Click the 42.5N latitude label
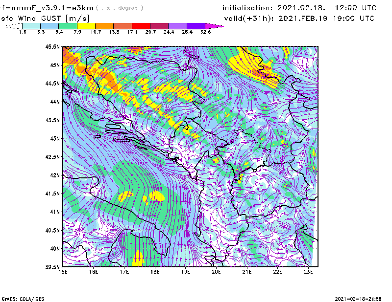This screenshot has height=302, width=392. coord(52,157)
